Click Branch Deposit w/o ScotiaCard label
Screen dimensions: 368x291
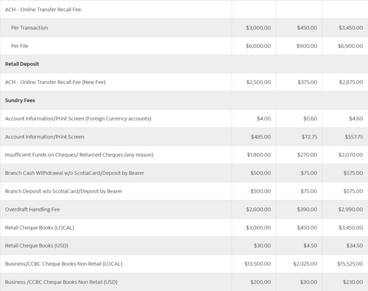[64, 191]
